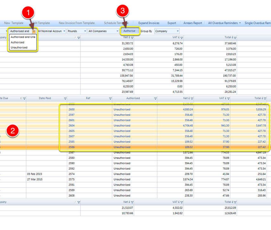The height and width of the screenshot is (230, 271).
Task: Click filter icon on top VAT £ column
Action: coord(182,38)
